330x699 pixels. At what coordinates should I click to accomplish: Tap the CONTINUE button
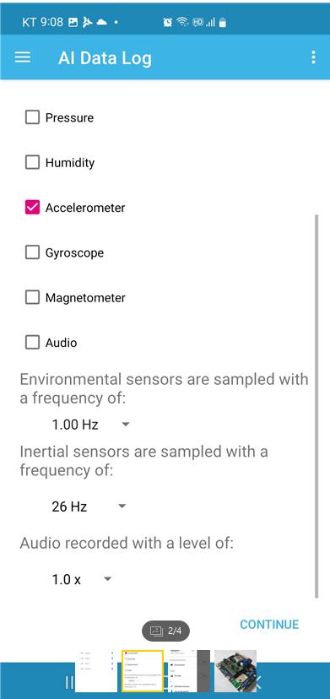(x=269, y=624)
